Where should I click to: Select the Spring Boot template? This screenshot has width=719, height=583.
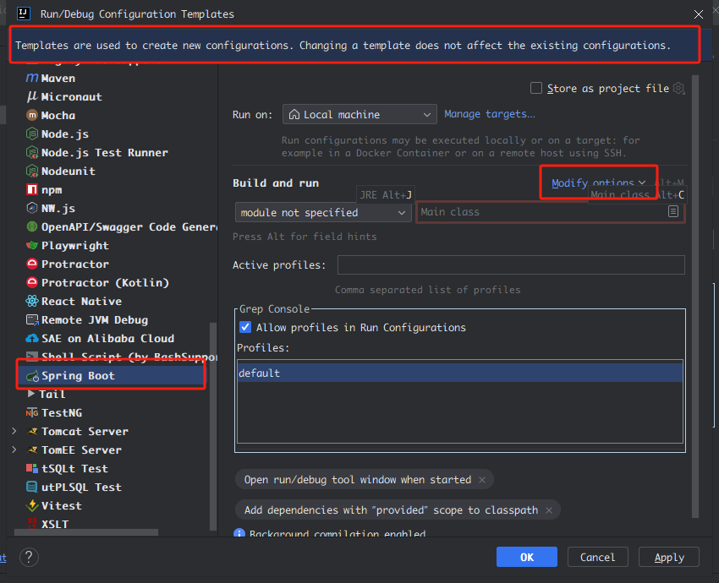tap(111, 376)
